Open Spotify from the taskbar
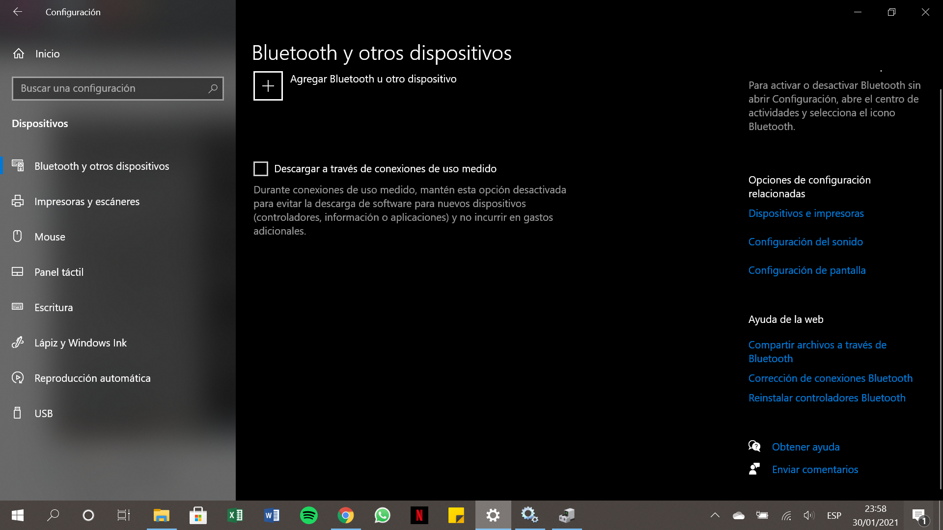Image resolution: width=943 pixels, height=530 pixels. [308, 515]
